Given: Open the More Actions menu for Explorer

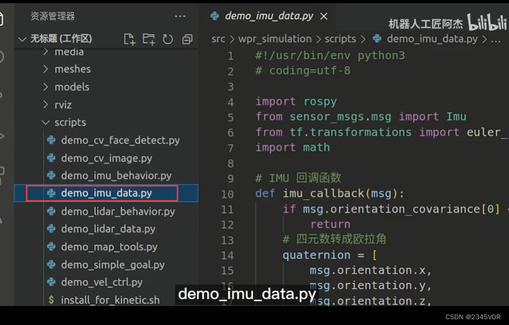Looking at the screenshot, I should point(180,16).
